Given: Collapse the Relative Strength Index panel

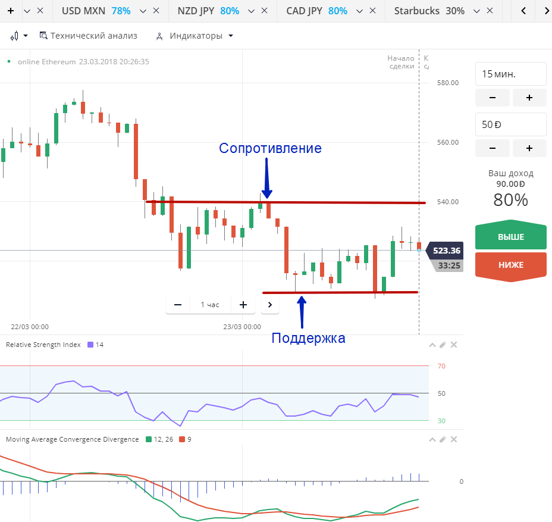Looking at the screenshot, I should (x=432, y=345).
